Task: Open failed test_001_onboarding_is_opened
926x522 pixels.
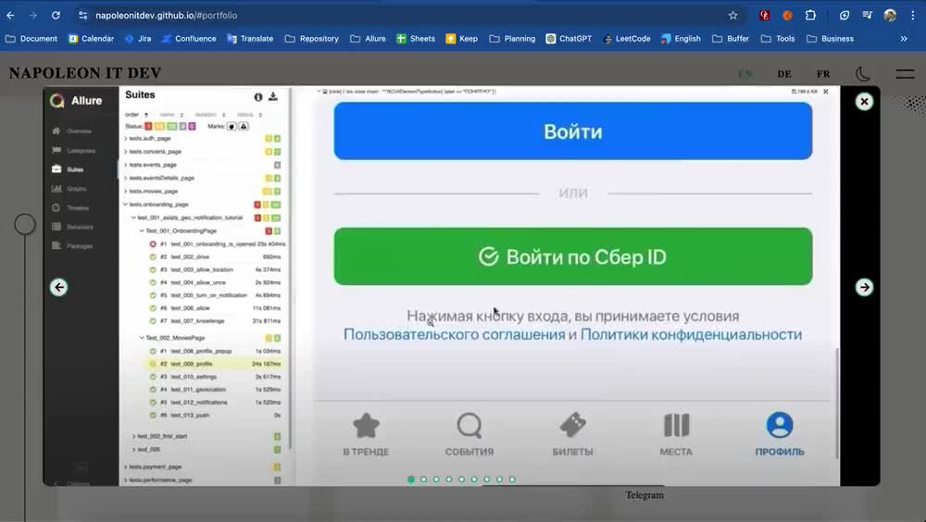Action: click(x=218, y=243)
